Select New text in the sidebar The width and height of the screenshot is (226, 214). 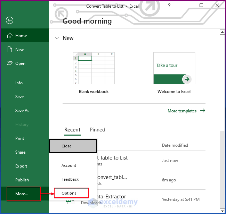click(19, 50)
